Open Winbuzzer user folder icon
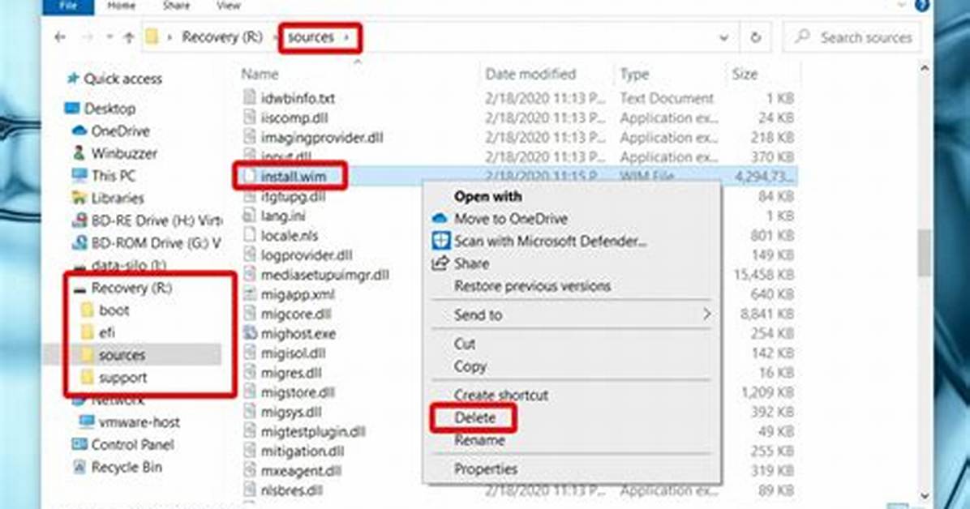Viewport: 970px width, 509px height. (x=79, y=152)
